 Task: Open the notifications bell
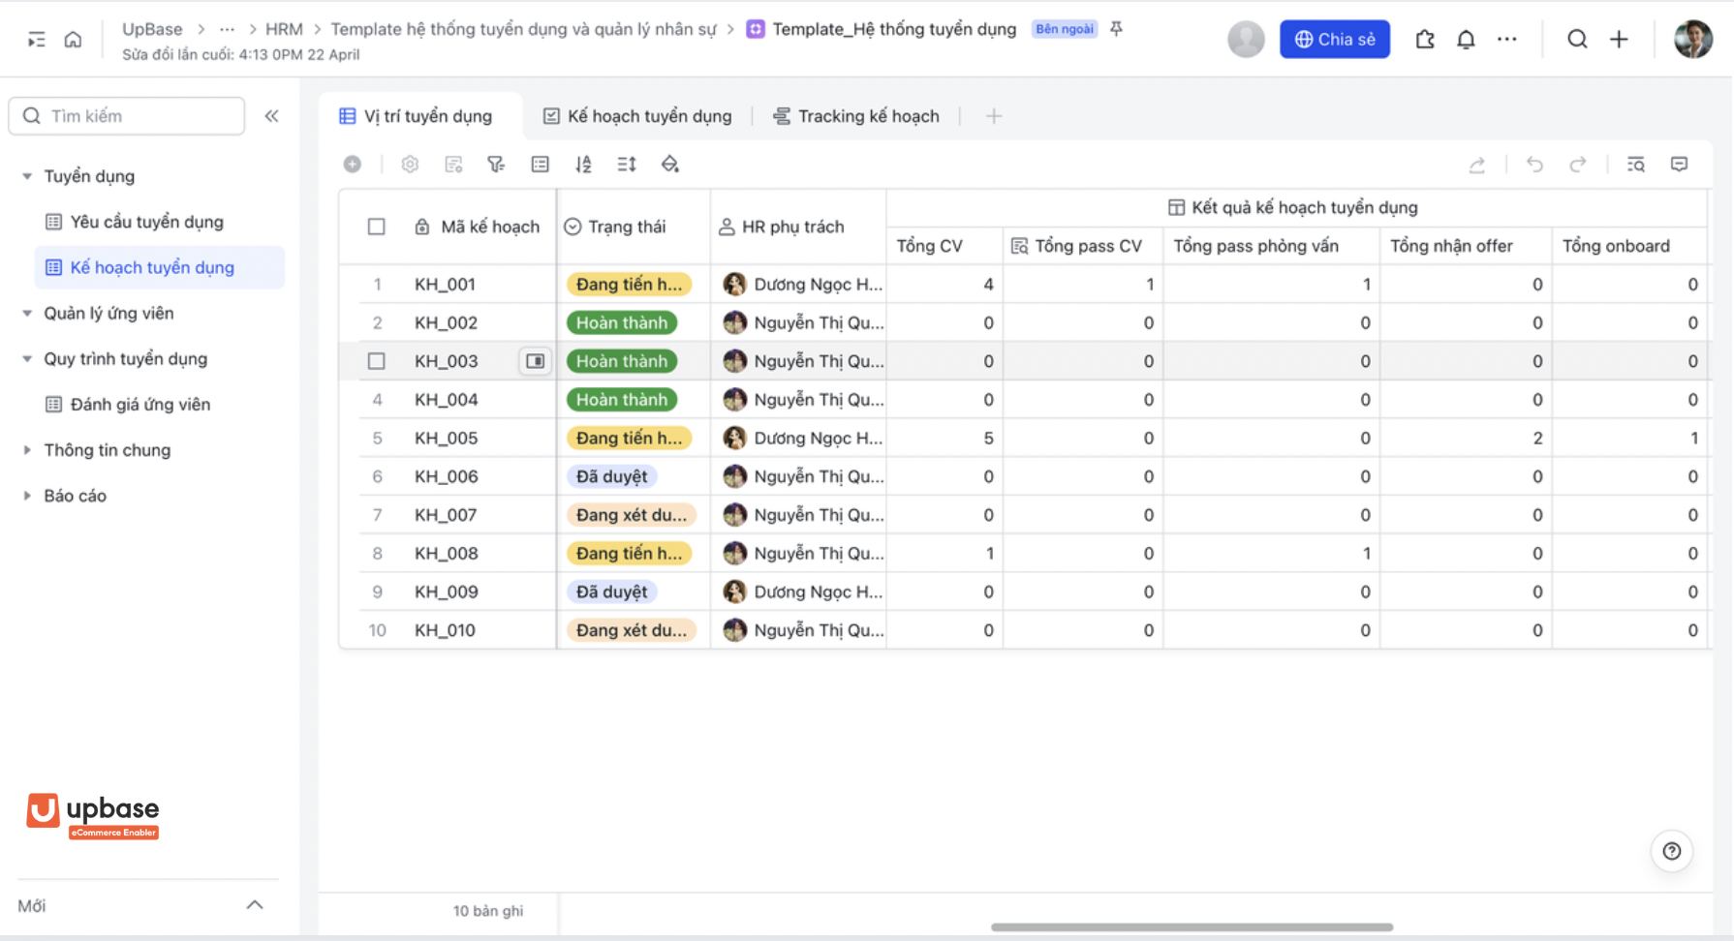click(1466, 40)
